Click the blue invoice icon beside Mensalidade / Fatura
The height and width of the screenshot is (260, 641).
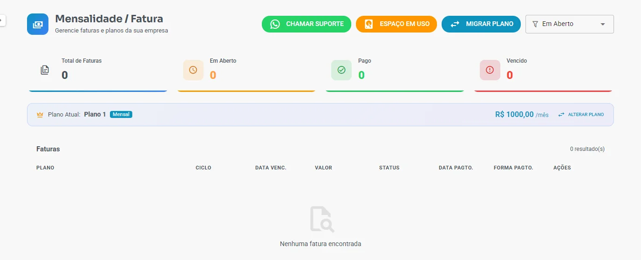click(38, 24)
